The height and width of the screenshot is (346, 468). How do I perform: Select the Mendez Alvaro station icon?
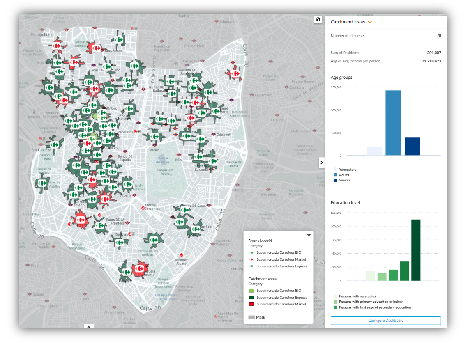182,255
